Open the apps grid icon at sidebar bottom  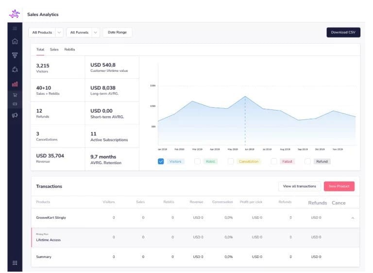pyautogui.click(x=15, y=263)
